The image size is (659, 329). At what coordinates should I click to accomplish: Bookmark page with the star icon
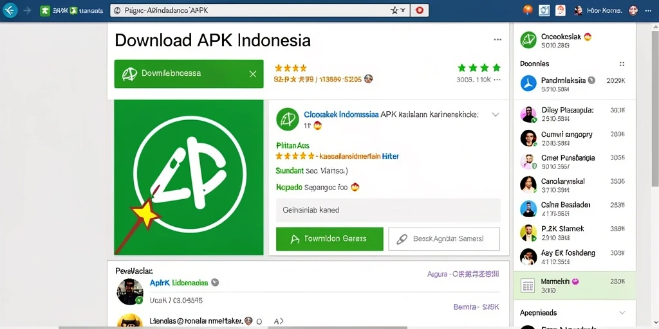394,11
